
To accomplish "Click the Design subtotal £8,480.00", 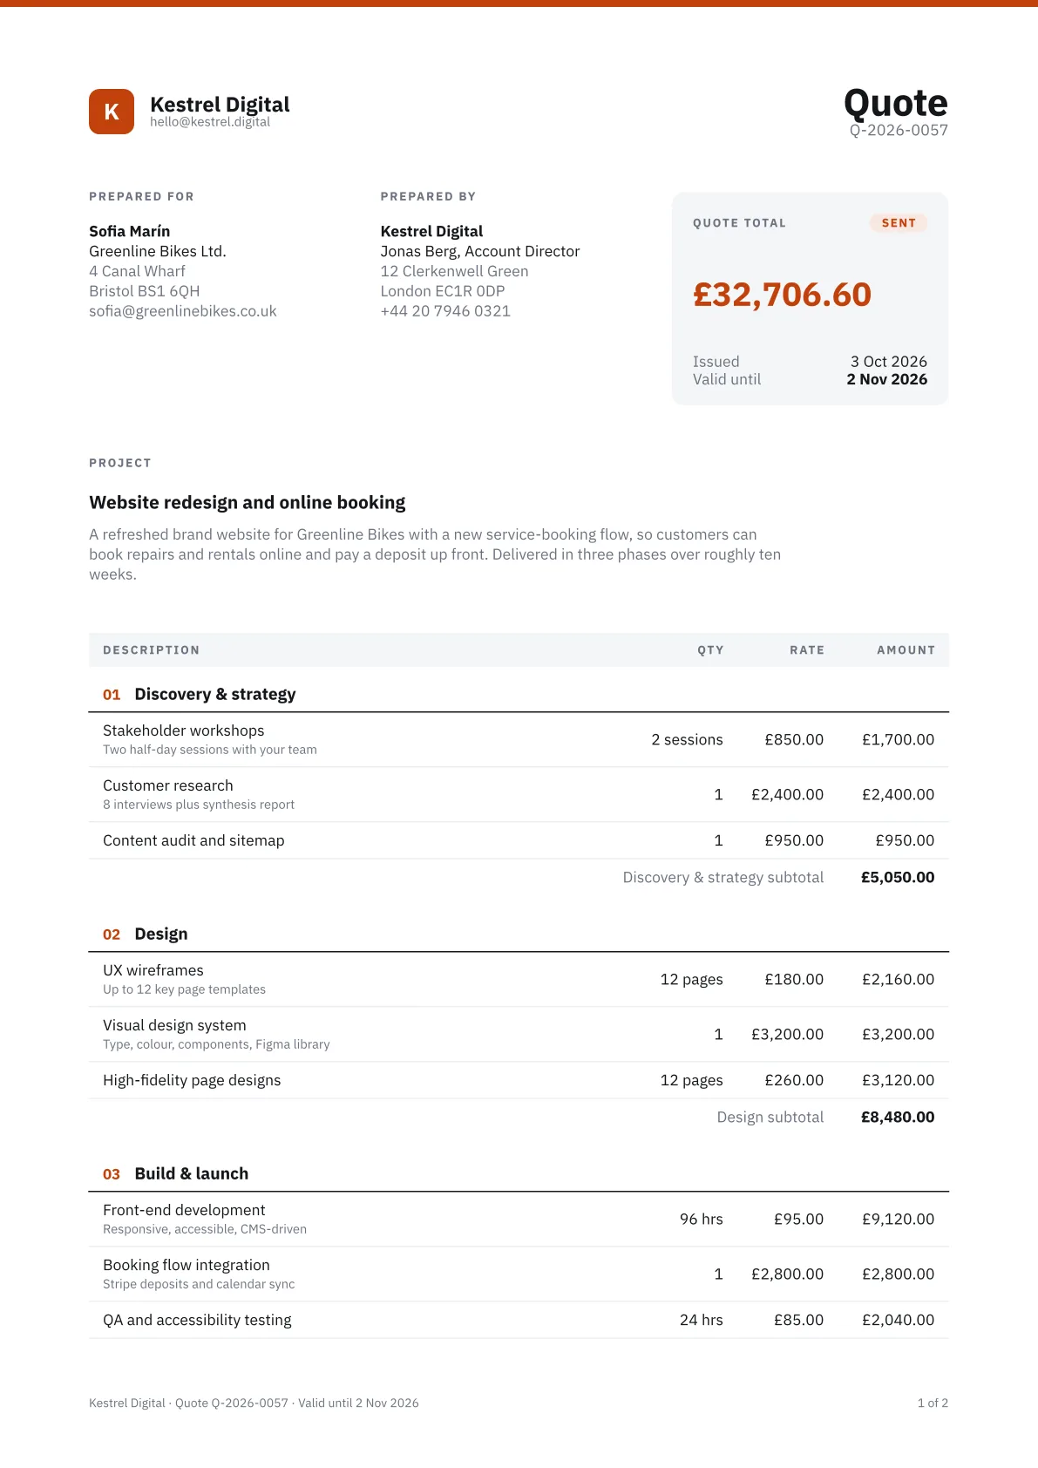I will pyautogui.click(x=898, y=1117).
